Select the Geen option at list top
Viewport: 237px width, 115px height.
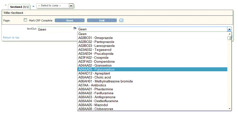click(x=83, y=34)
